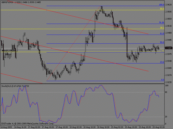
Task: Click the yellow 50.0 Fibonacci level label
Action: [162, 9]
